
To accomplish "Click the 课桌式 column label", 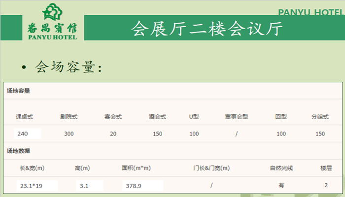I will coord(24,117).
